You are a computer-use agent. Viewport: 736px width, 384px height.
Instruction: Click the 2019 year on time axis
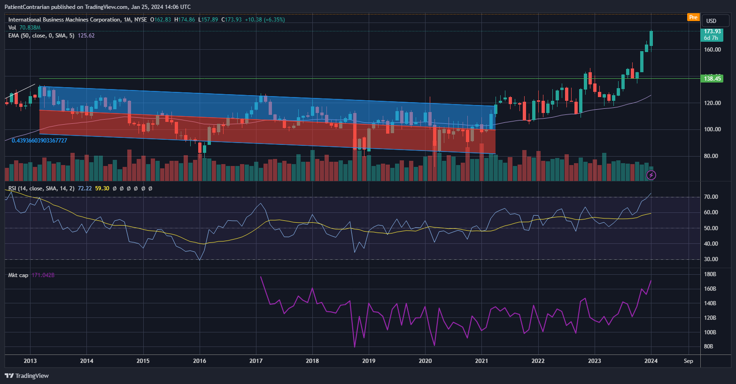coord(369,361)
